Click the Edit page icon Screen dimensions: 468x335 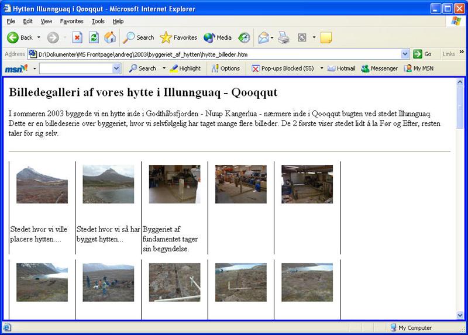pos(302,37)
